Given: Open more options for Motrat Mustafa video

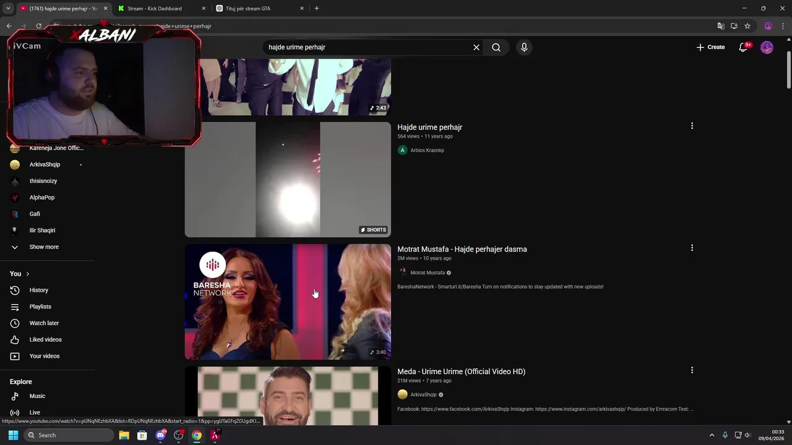Looking at the screenshot, I should [x=692, y=248].
